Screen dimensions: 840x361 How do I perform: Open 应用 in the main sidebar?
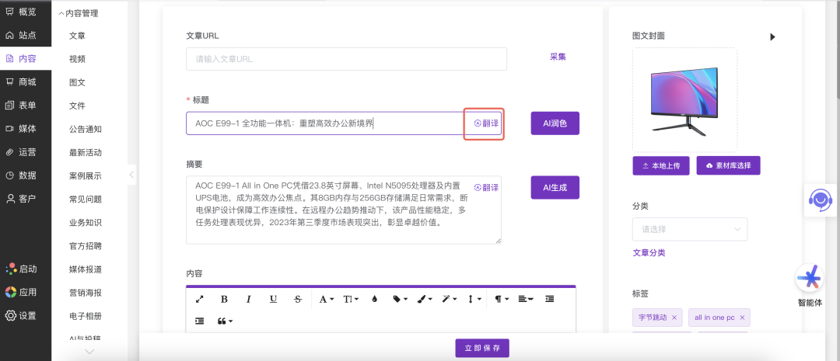pos(22,292)
